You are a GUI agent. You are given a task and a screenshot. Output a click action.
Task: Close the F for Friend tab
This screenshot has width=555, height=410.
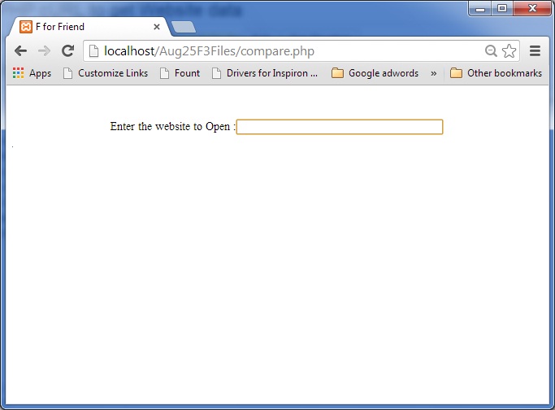click(x=157, y=27)
